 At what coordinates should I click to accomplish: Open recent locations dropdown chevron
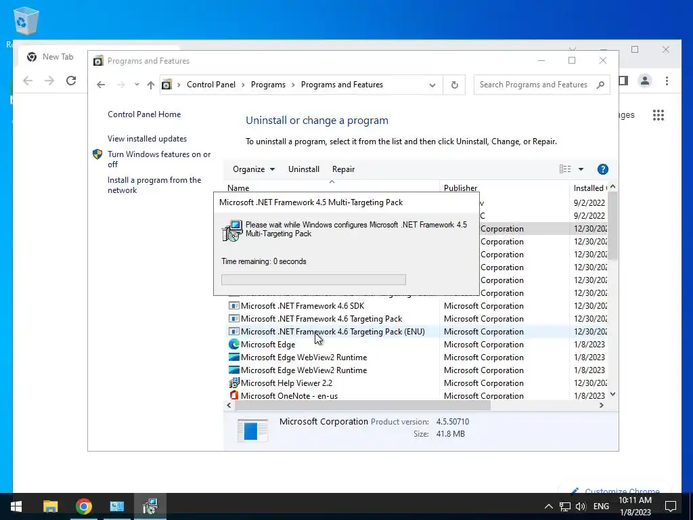click(137, 85)
